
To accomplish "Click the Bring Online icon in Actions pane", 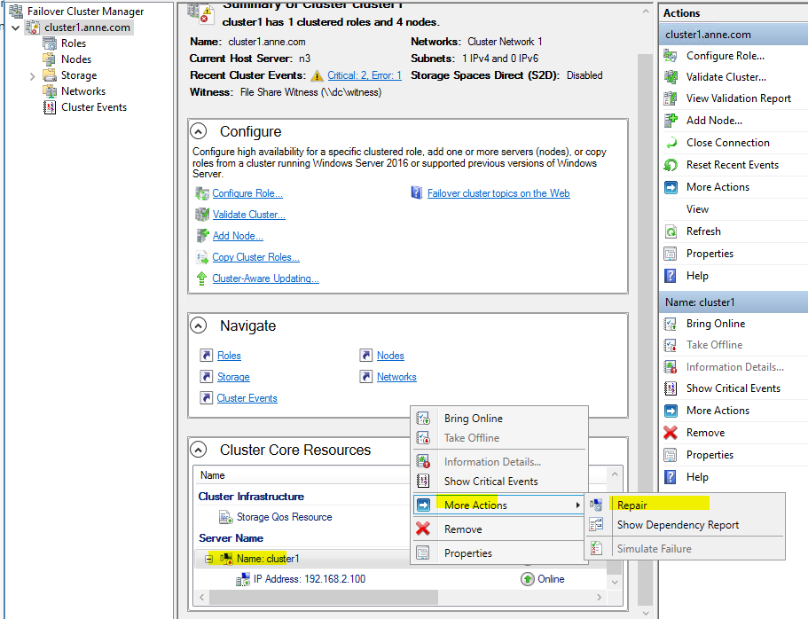I will [x=671, y=324].
